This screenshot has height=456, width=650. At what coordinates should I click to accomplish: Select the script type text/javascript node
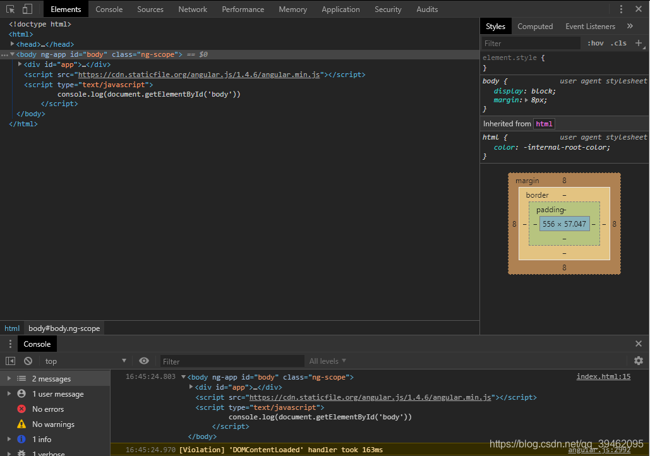coord(88,85)
